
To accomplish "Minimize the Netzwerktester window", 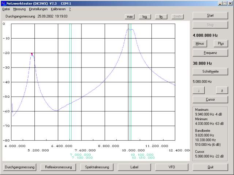I will (220, 4).
